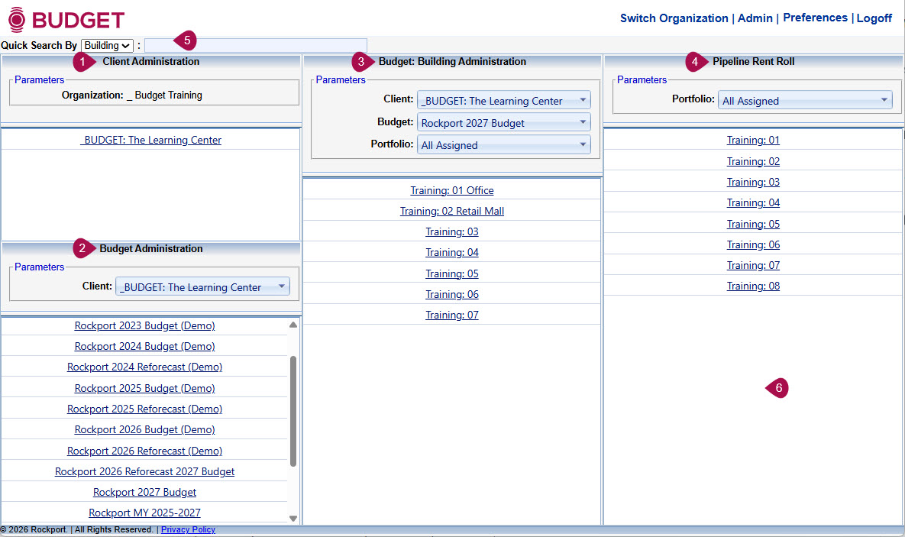This screenshot has width=905, height=537.
Task: Open Training: 08 in Pipeline Rent Roll
Action: click(753, 286)
